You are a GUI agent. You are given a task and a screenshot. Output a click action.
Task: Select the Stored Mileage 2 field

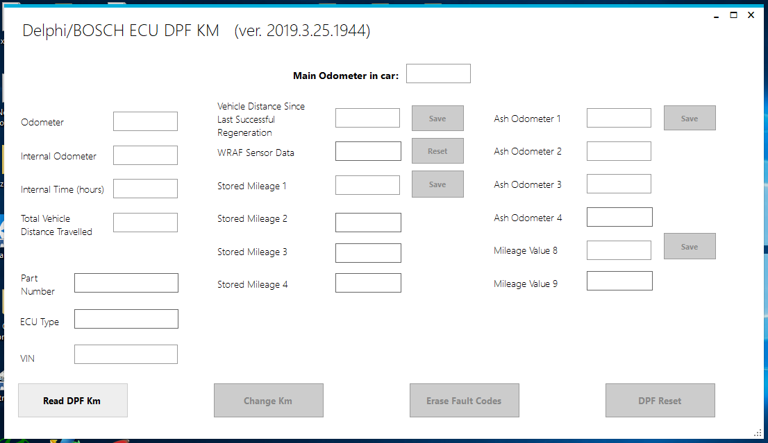[x=368, y=223]
